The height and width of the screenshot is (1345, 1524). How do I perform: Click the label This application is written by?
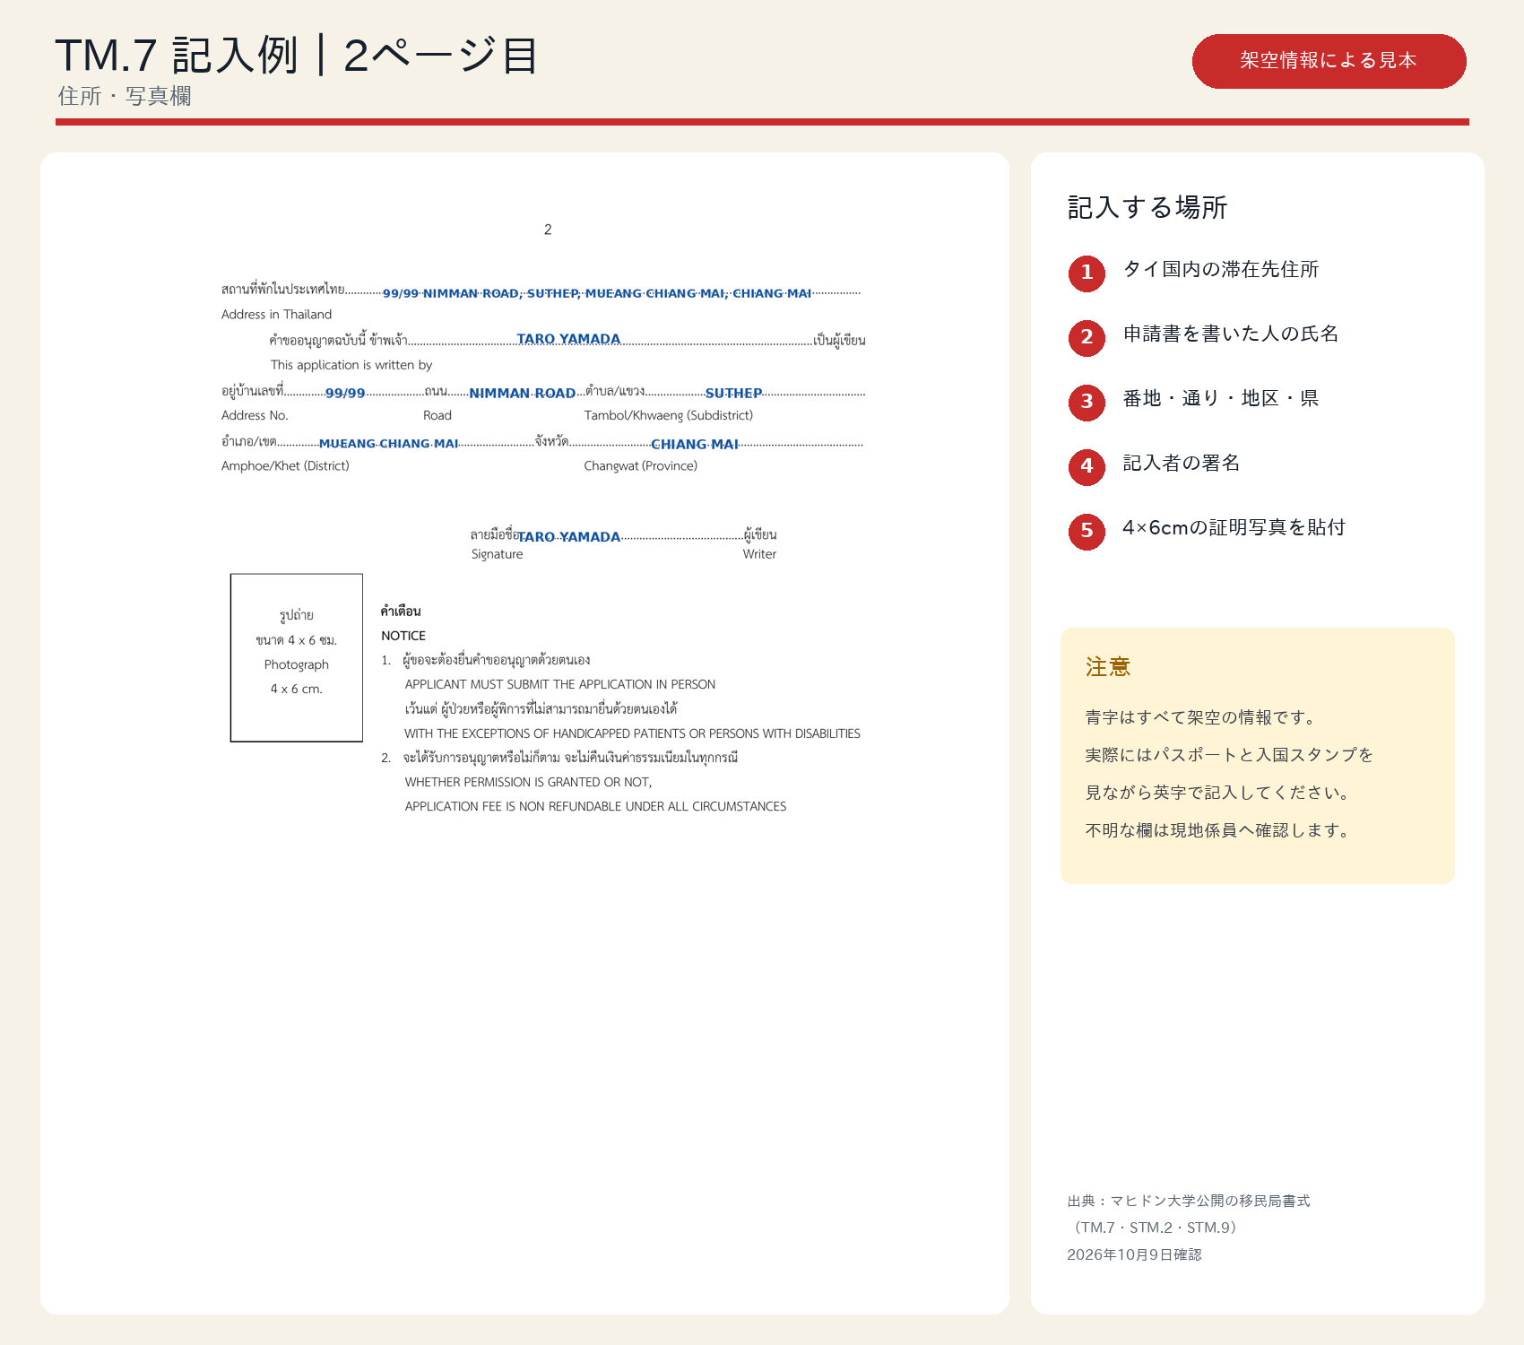(x=351, y=365)
